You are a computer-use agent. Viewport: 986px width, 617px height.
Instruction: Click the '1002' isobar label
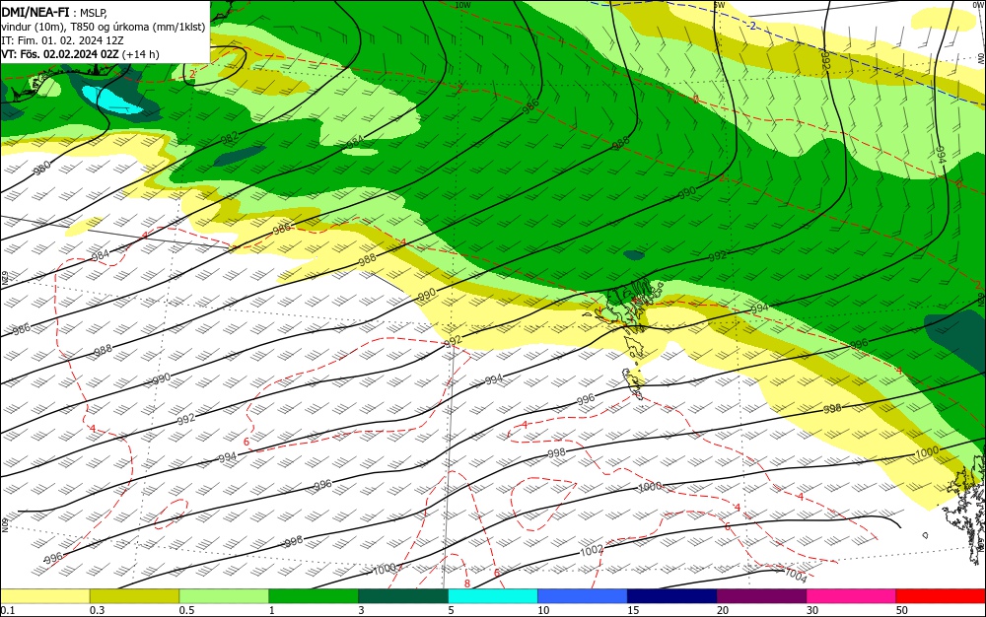click(591, 550)
